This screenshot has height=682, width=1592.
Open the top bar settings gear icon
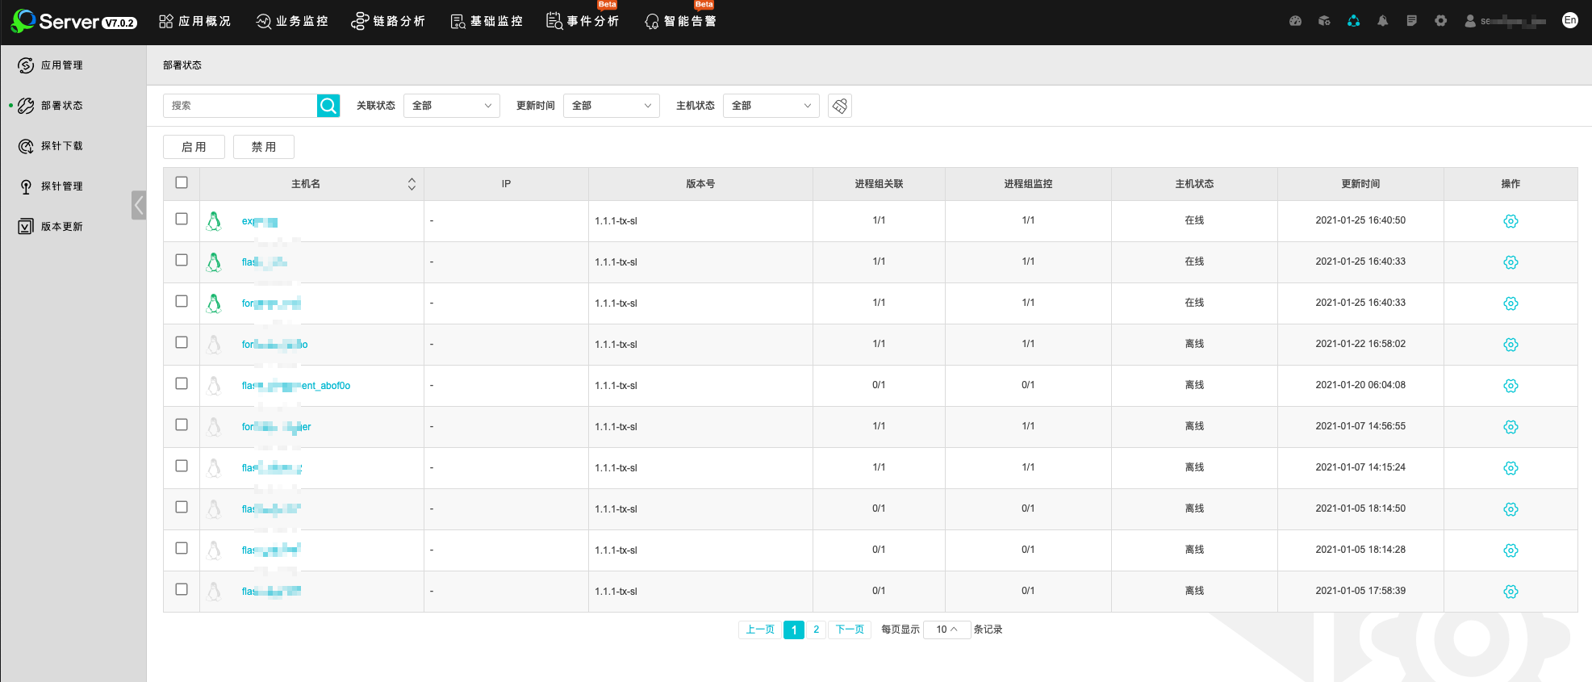click(x=1440, y=21)
